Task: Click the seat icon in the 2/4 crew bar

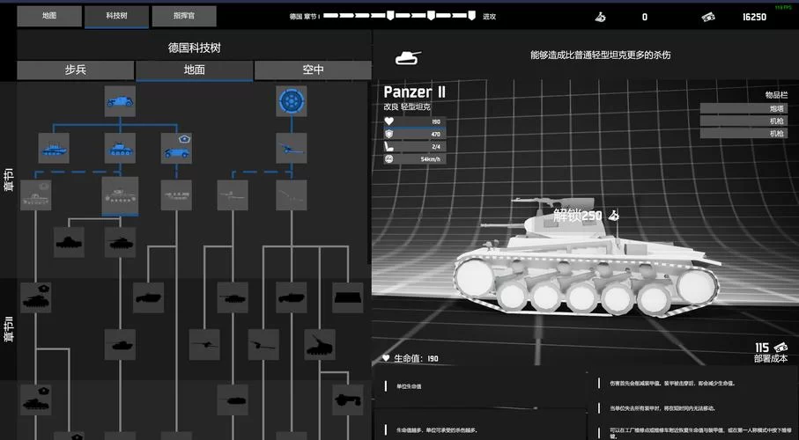Action: point(388,147)
